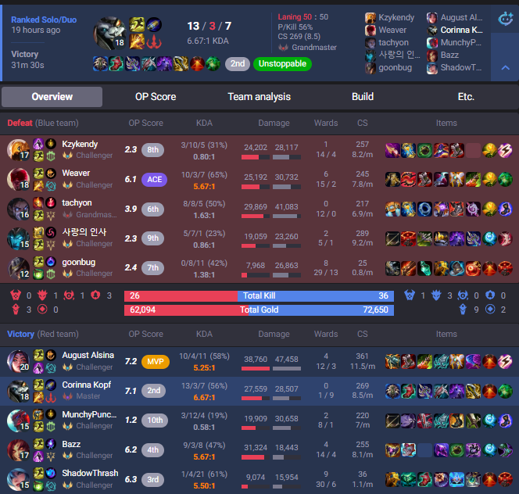Click ShadowThrash's champion portrait level 15
The width and height of the screenshot is (519, 494).
19,479
